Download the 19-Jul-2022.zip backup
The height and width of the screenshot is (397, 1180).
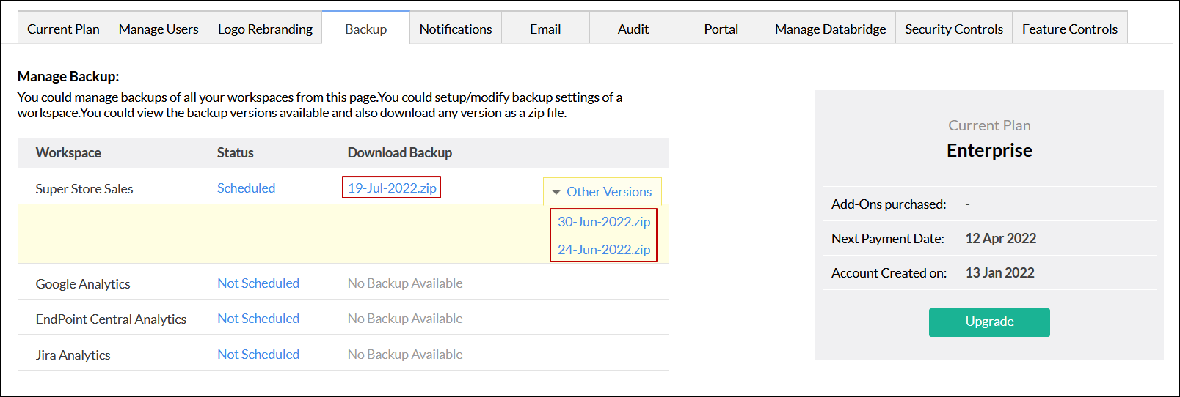pos(392,188)
